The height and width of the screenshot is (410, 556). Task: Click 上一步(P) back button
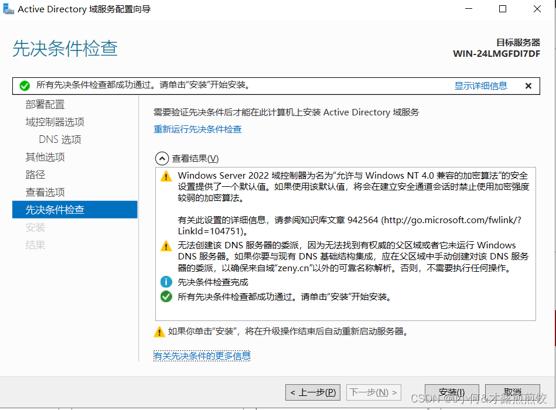coord(313,392)
